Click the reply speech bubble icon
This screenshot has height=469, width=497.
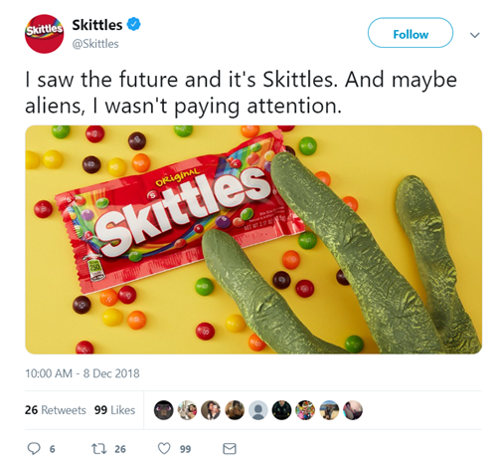(34, 449)
